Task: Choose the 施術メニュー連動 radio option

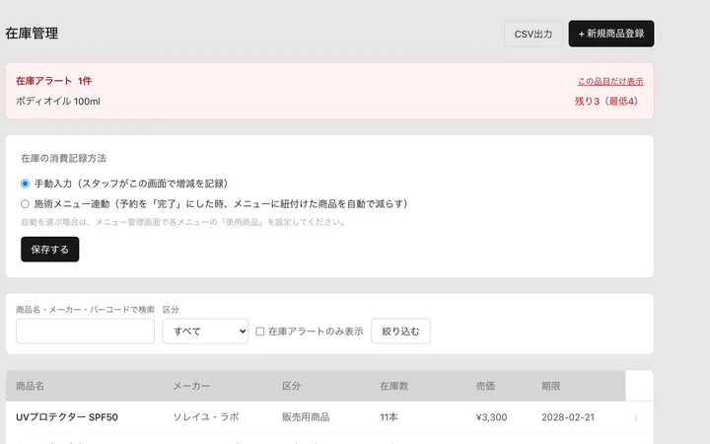Action: (25, 204)
